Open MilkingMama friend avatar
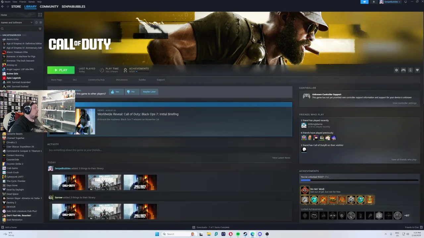Screen dimensions: 424x238 tap(304, 125)
